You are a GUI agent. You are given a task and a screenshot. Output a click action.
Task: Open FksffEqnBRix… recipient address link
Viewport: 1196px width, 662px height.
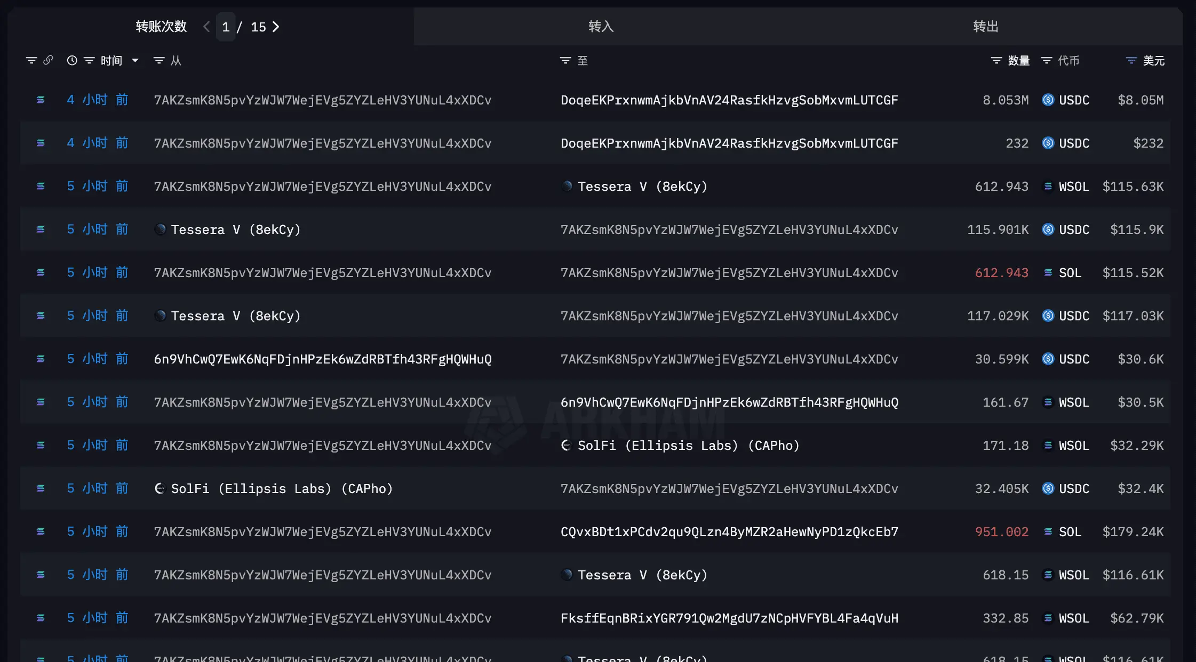pos(729,618)
